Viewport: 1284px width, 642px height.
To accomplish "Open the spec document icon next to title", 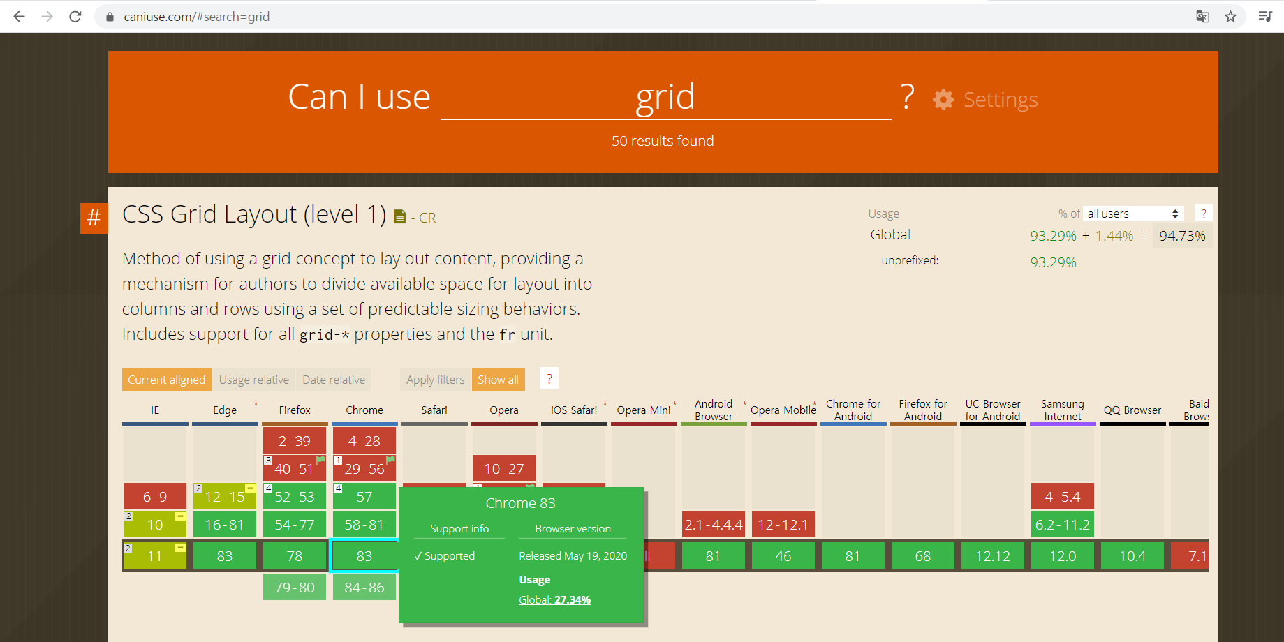I will click(400, 217).
